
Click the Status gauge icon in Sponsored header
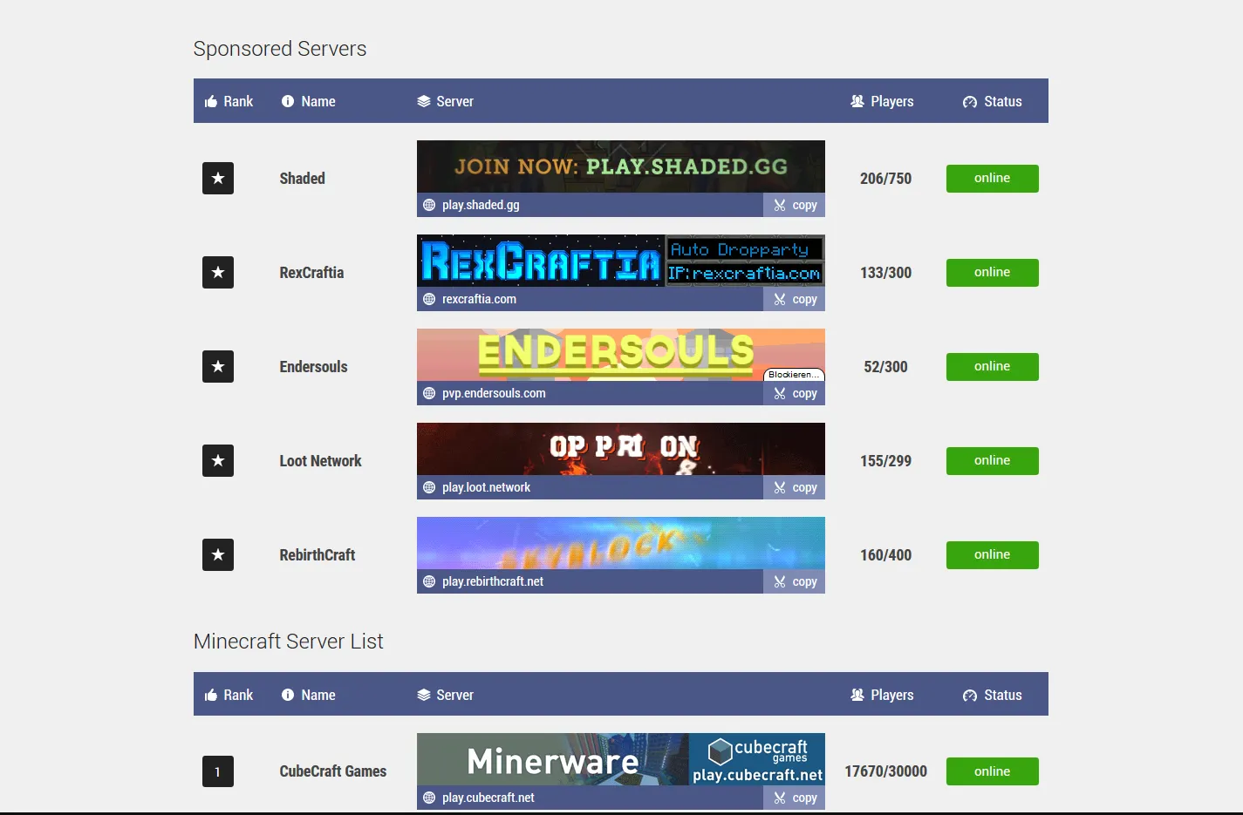pos(970,102)
